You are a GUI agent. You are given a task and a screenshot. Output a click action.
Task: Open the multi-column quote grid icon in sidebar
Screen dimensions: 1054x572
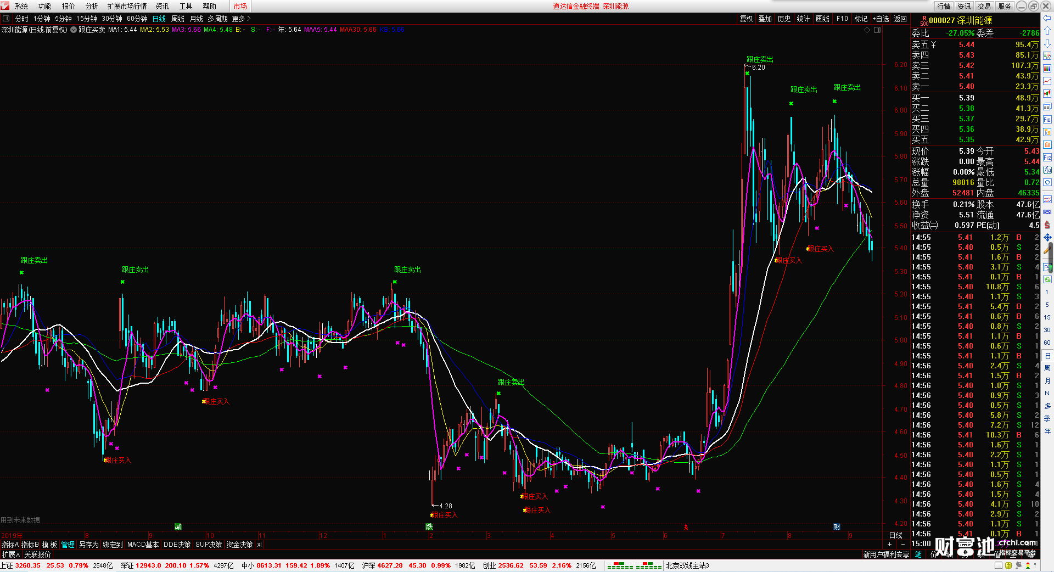pos(1047,69)
